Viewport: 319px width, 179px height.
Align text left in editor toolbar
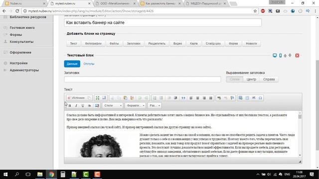pyautogui.click(x=191, y=98)
